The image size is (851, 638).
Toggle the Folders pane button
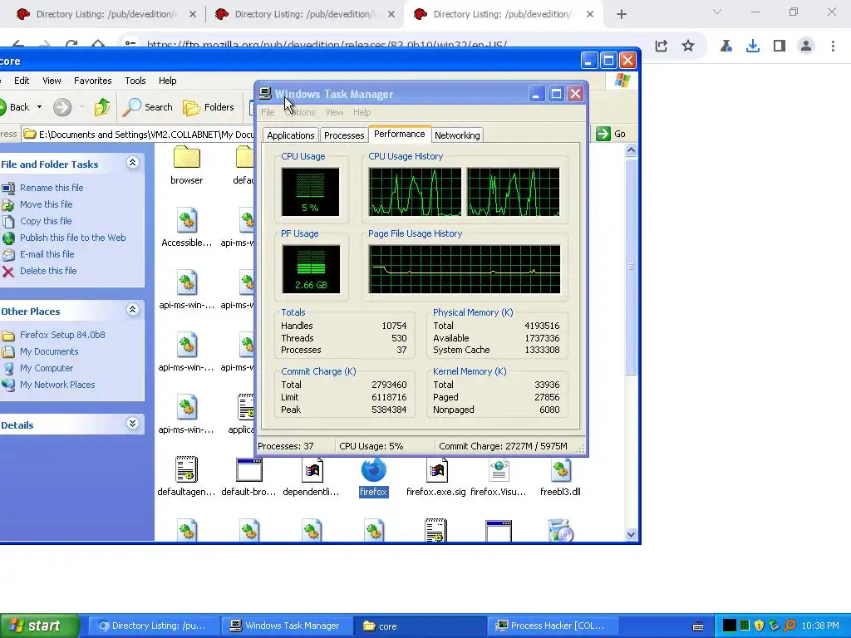209,107
